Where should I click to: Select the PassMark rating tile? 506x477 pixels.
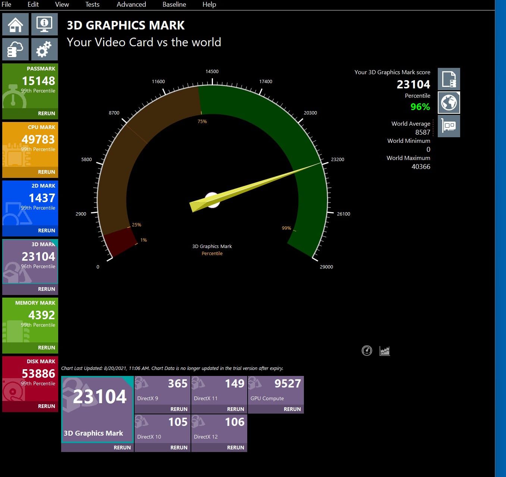30,86
